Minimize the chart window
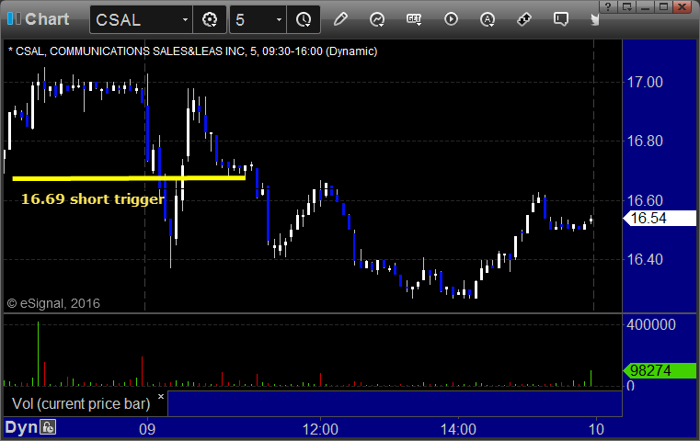 tap(645, 6)
